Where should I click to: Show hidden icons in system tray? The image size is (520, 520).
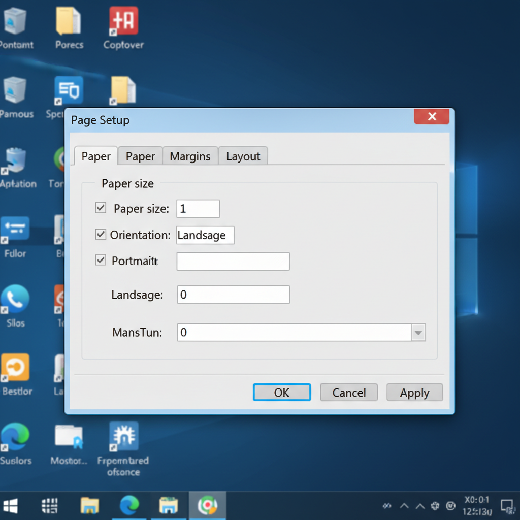[x=405, y=506]
